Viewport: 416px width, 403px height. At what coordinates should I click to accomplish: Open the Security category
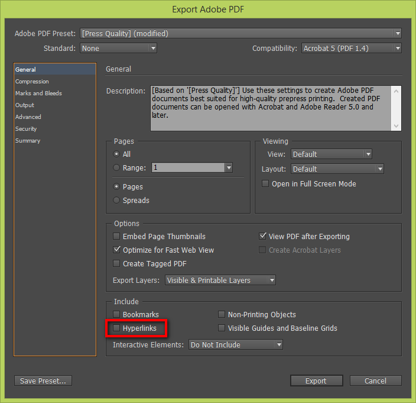(55, 129)
